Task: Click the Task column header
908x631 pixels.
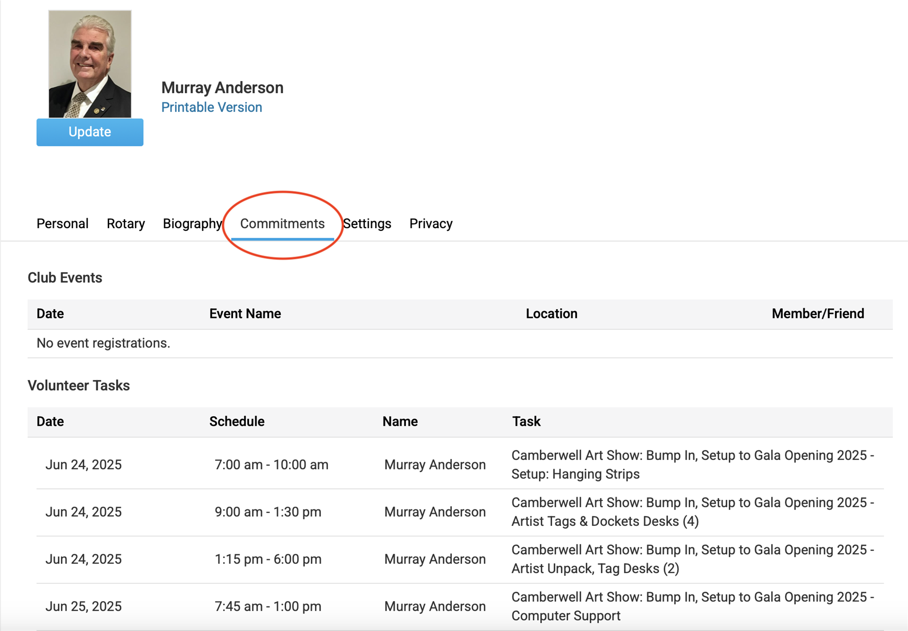Action: pyautogui.click(x=526, y=421)
